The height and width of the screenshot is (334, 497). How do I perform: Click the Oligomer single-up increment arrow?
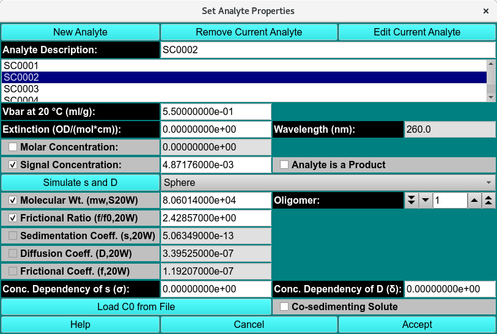coord(474,200)
